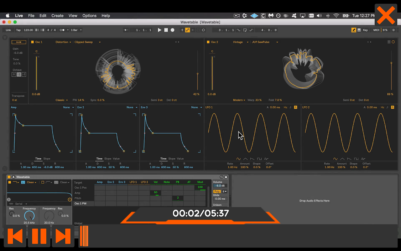Open the Options menu
This screenshot has width=401, height=251.
90,16
